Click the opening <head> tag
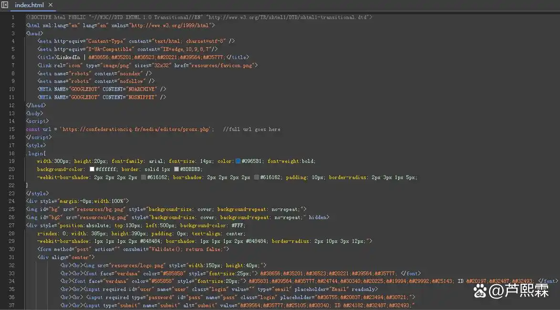Viewport: 560px width, 310px height. pos(34,33)
